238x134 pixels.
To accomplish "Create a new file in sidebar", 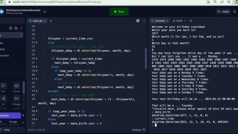I will click(10, 28).
